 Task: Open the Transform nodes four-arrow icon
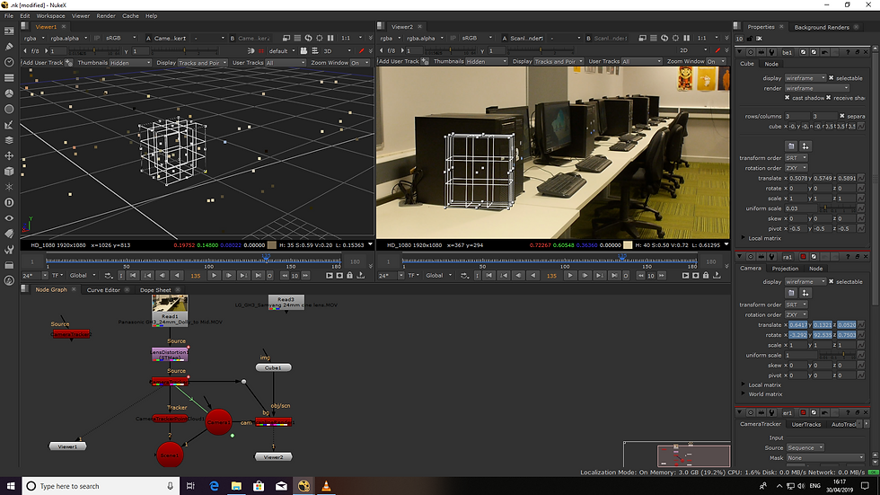point(9,155)
